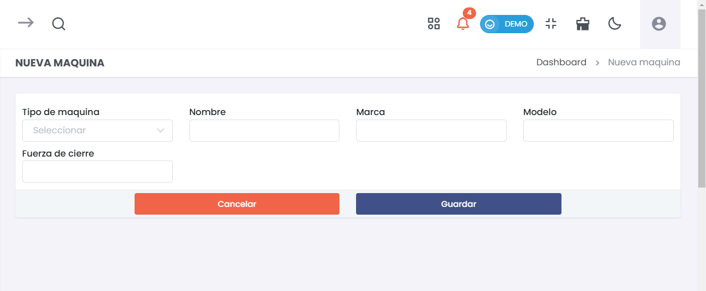Image resolution: width=706 pixels, height=291 pixels.
Task: Focus the Marca text field
Action: pyautogui.click(x=431, y=131)
